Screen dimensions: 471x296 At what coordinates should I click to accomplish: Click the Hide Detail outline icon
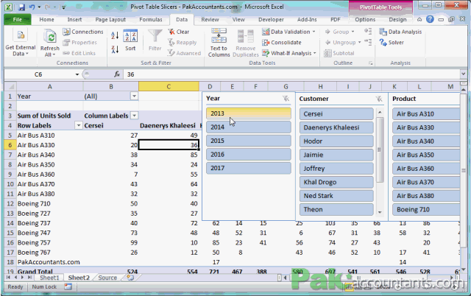tap(368, 43)
